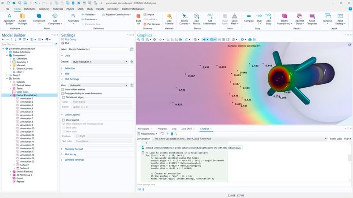Collapse the Color Legend section
Image resolution: width=353 pixels, height=198 pixels.
coord(72,115)
